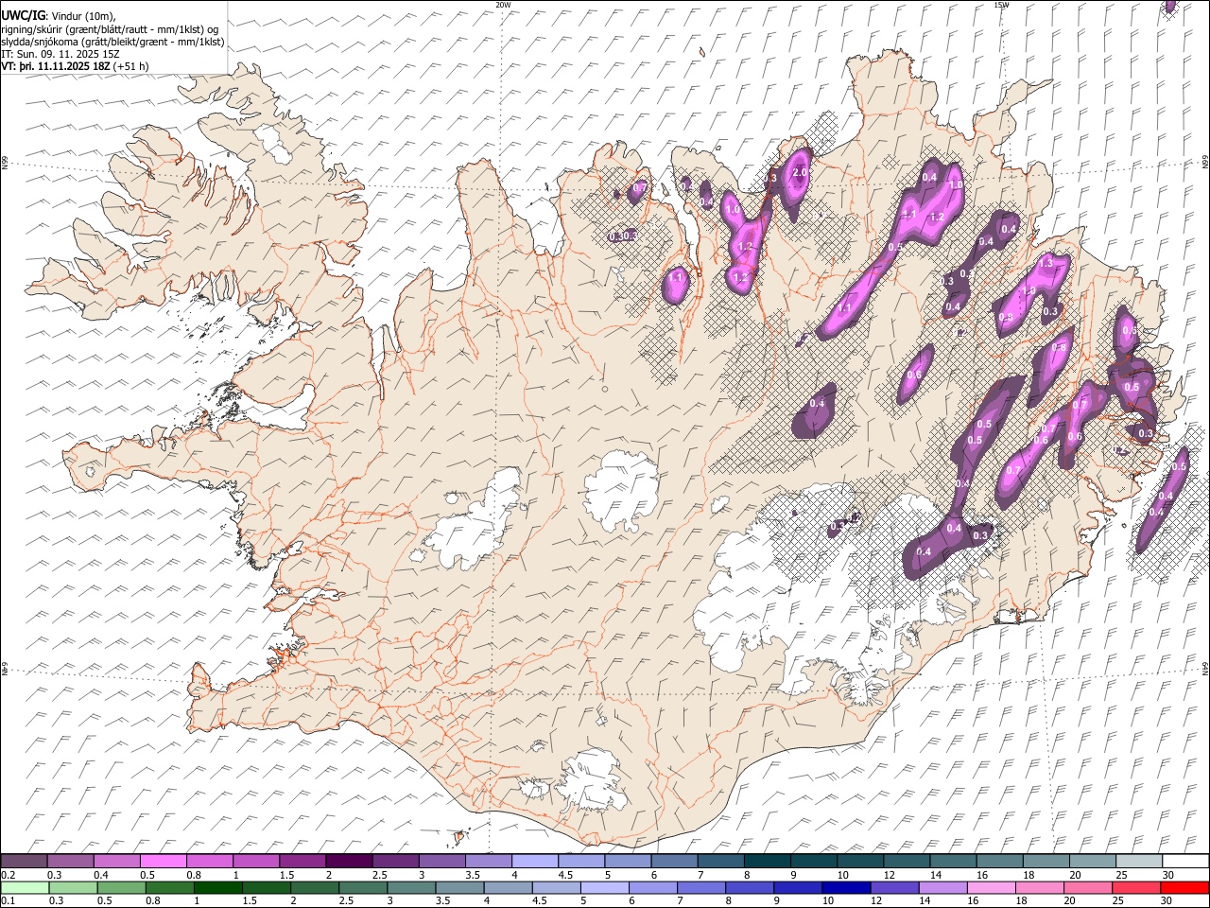The image size is (1210, 908).
Task: Click the dark teal upper swatch between 8 and 9
Action: (x=767, y=861)
